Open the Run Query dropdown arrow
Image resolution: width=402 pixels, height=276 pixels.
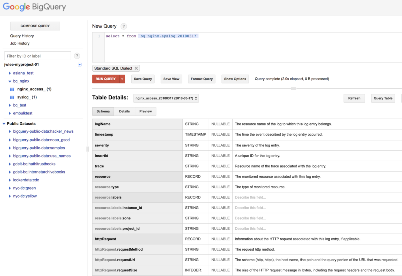click(x=122, y=79)
